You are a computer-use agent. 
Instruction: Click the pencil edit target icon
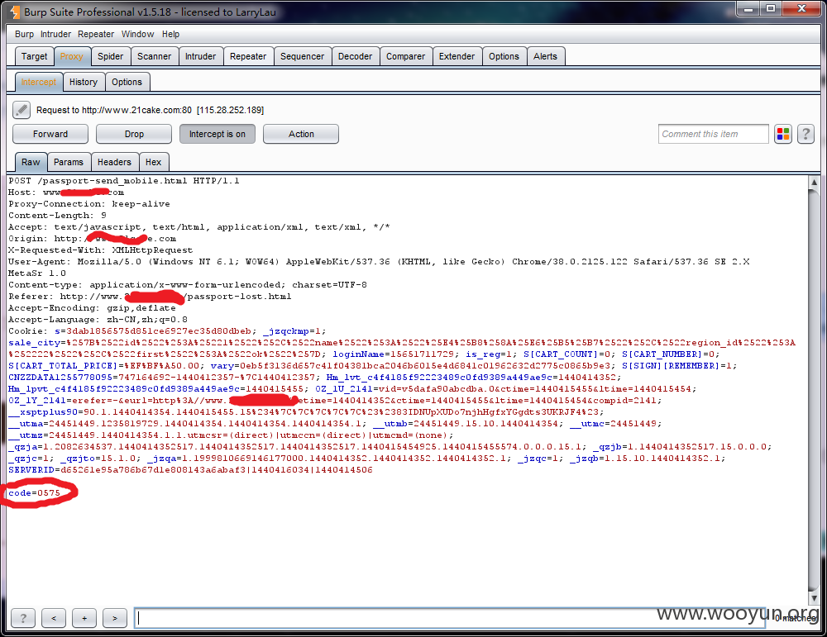pyautogui.click(x=22, y=110)
